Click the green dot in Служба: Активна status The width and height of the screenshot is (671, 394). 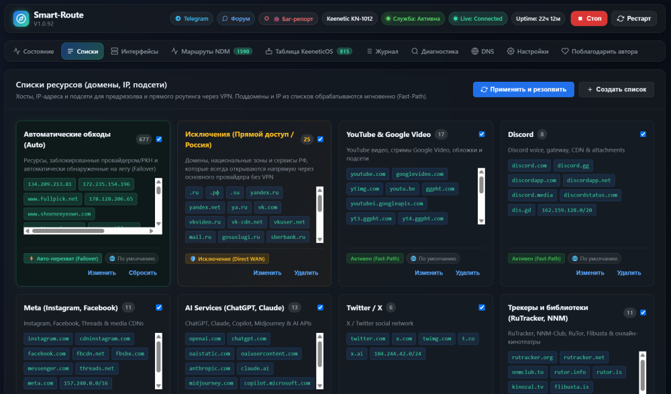[x=388, y=19]
